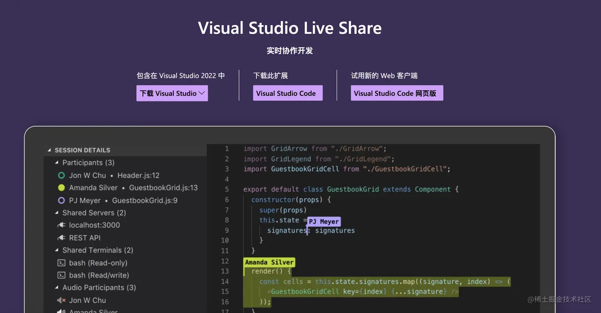Collapse the Audio Participants (3) node
Screen dimensions: 601x313
click(57, 288)
